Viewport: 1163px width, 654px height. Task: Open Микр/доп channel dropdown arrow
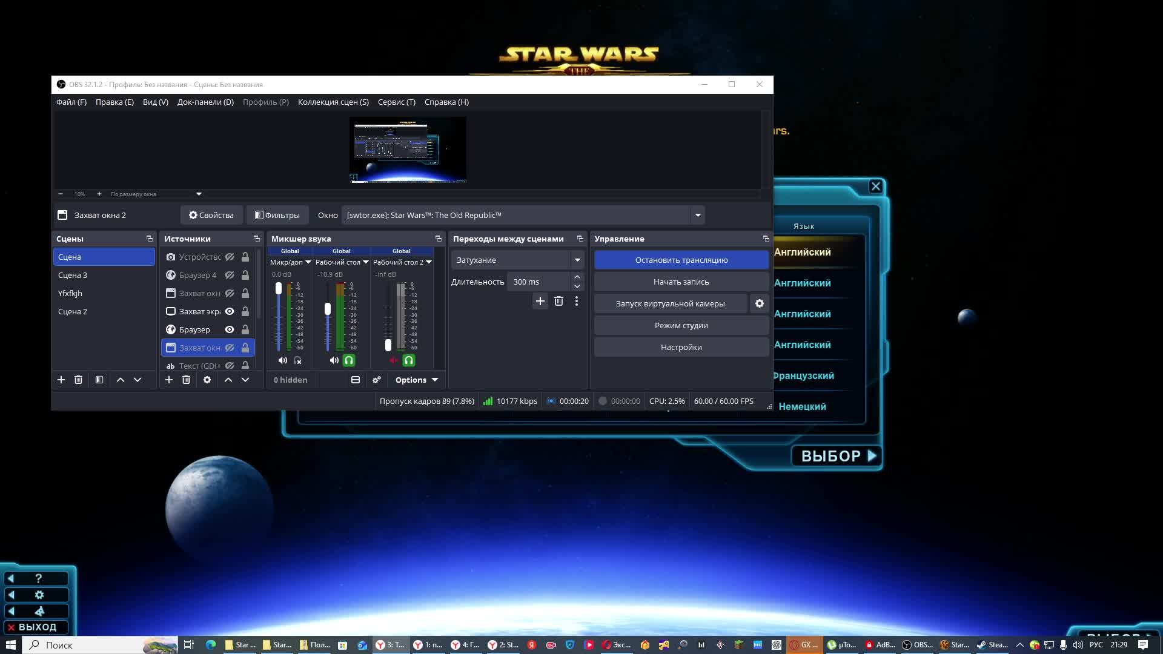click(308, 262)
